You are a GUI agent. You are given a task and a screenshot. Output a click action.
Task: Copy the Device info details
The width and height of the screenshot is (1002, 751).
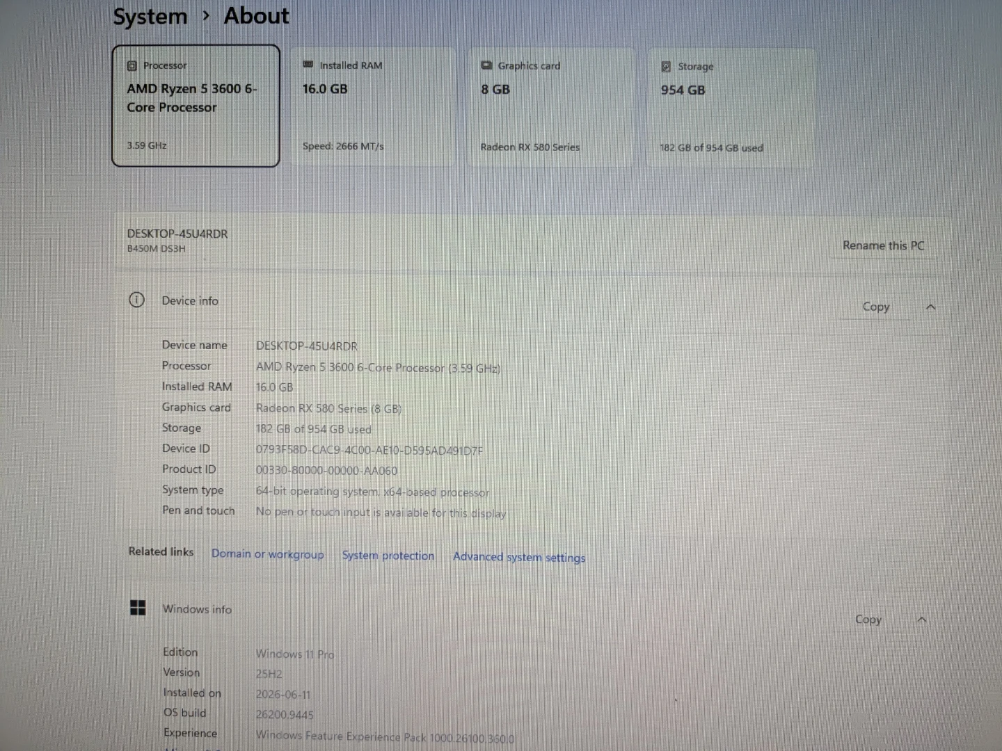(x=876, y=307)
